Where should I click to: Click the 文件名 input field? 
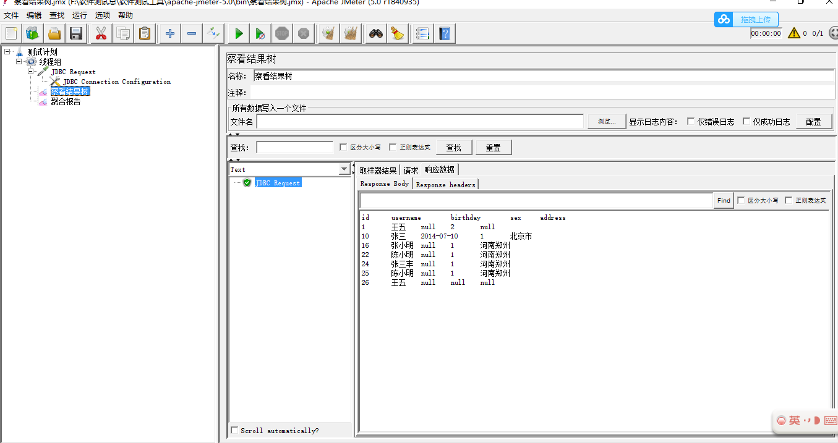[420, 122]
